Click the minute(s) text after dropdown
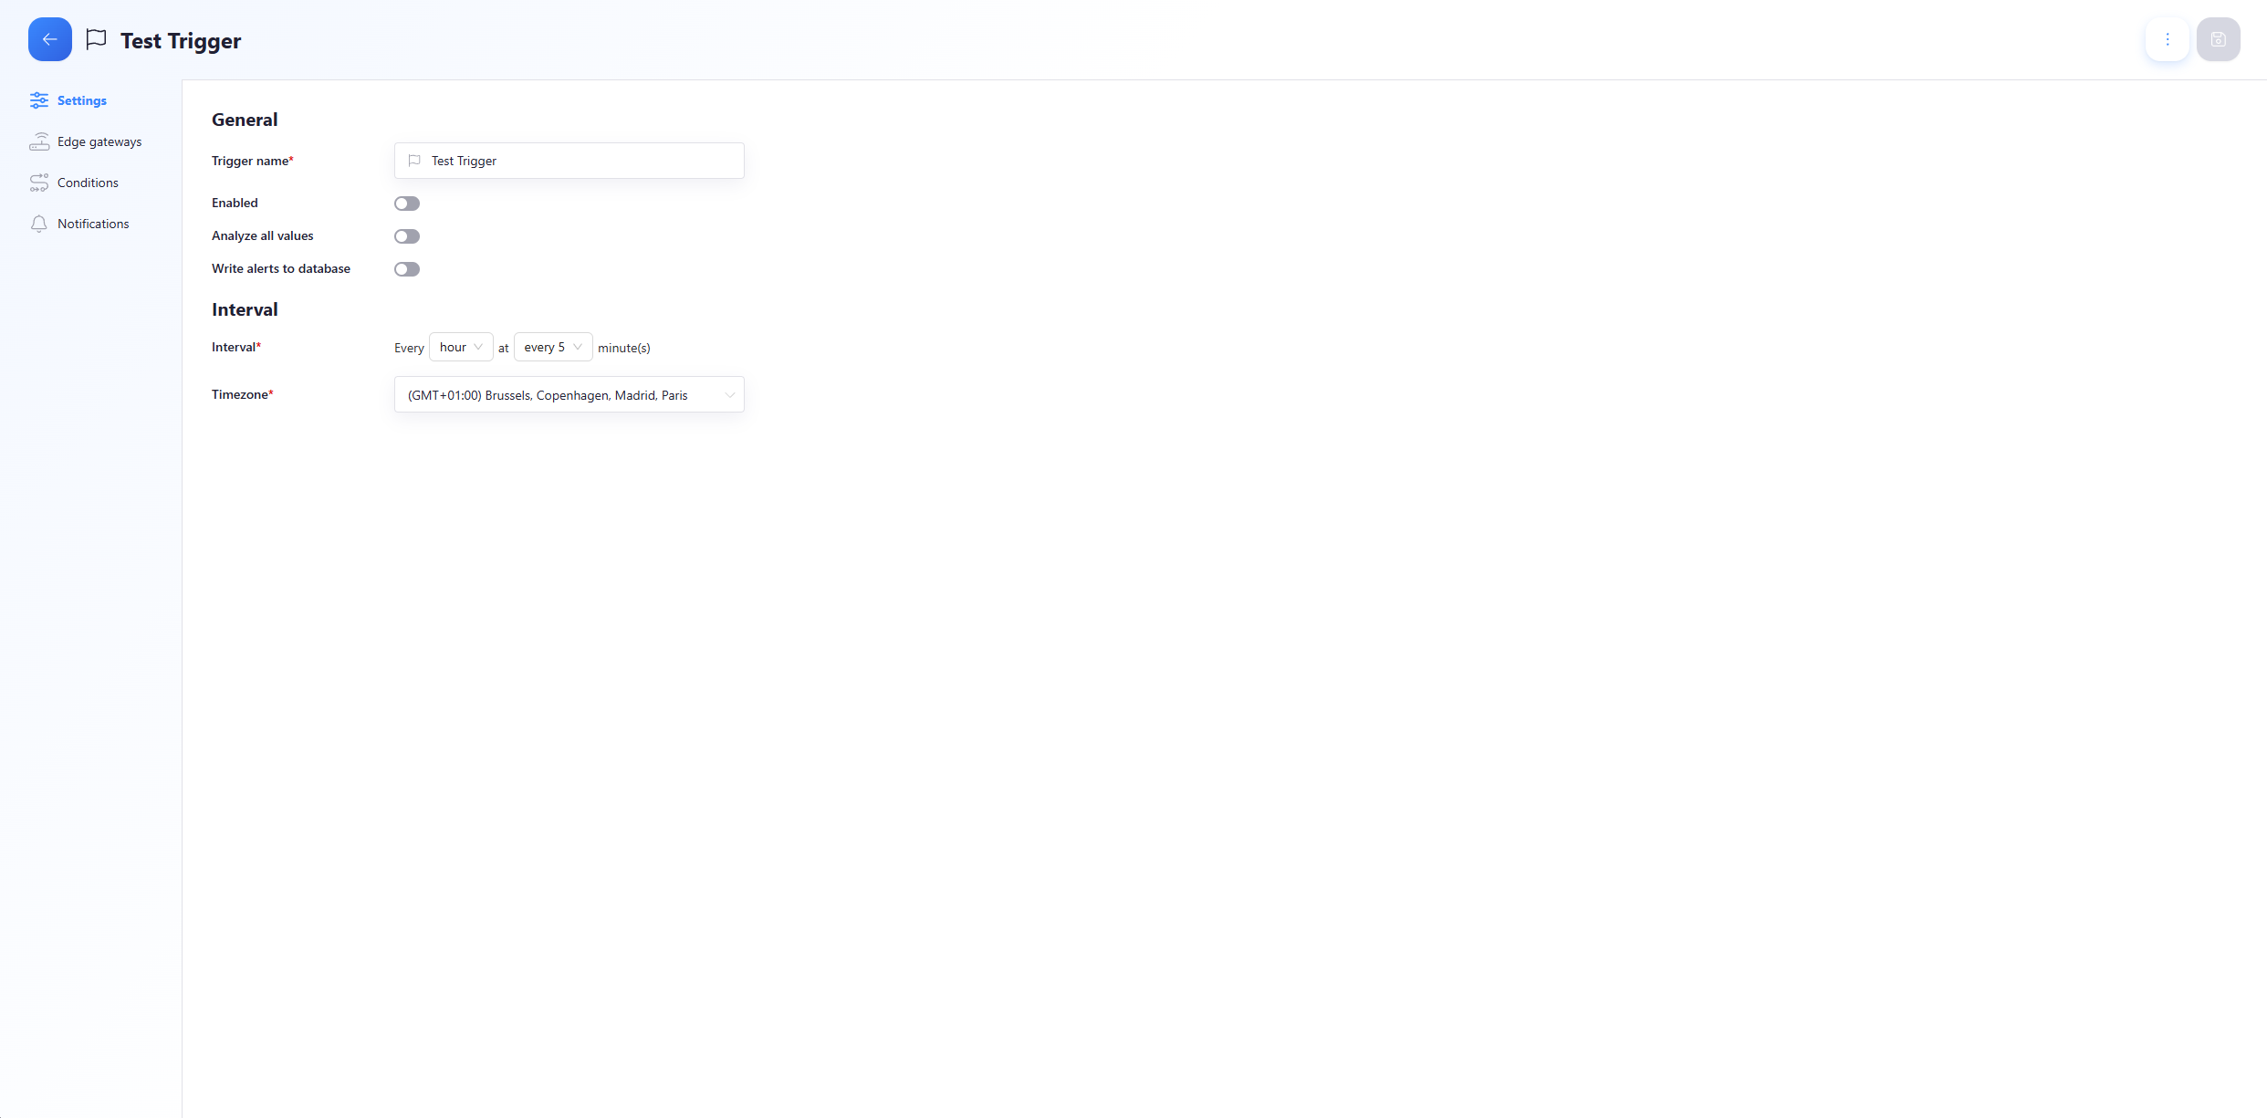This screenshot has width=2267, height=1118. [x=624, y=348]
